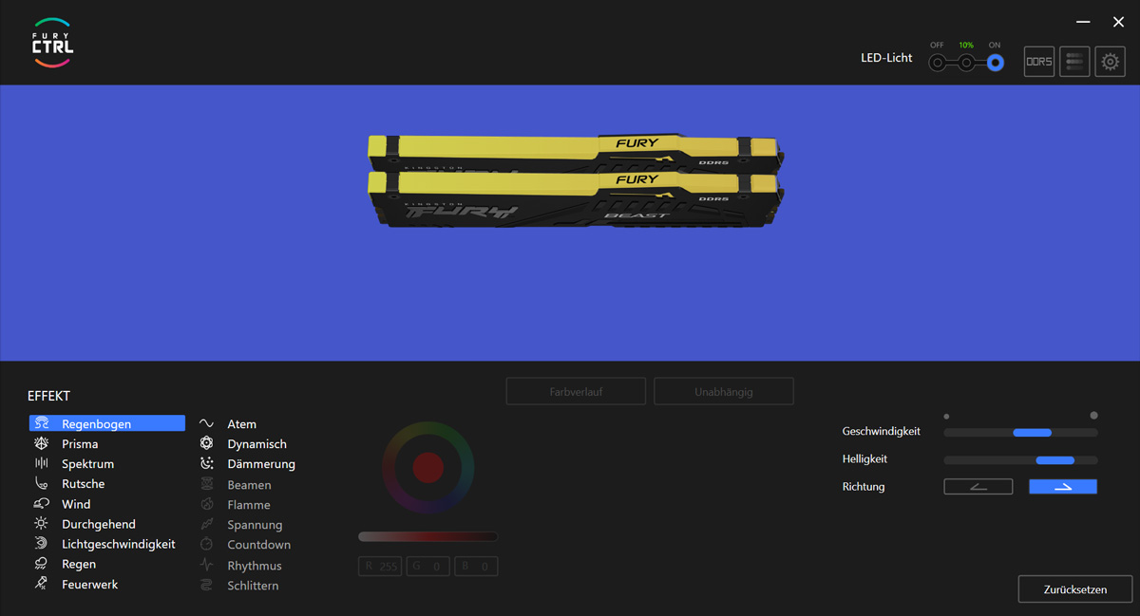The height and width of the screenshot is (616, 1140).
Task: Click the red gradient color bar
Action: (x=427, y=537)
